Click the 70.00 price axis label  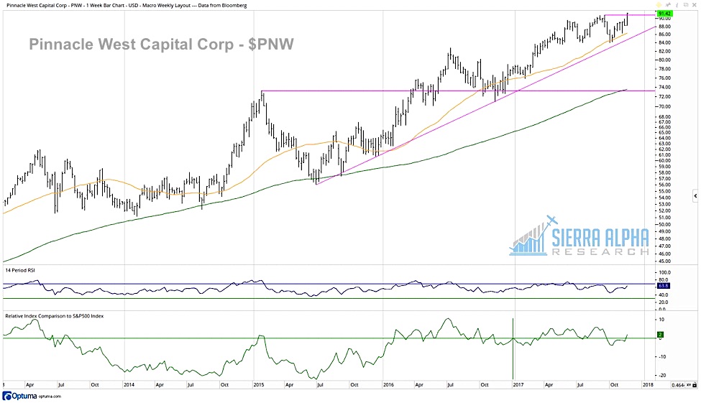665,107
